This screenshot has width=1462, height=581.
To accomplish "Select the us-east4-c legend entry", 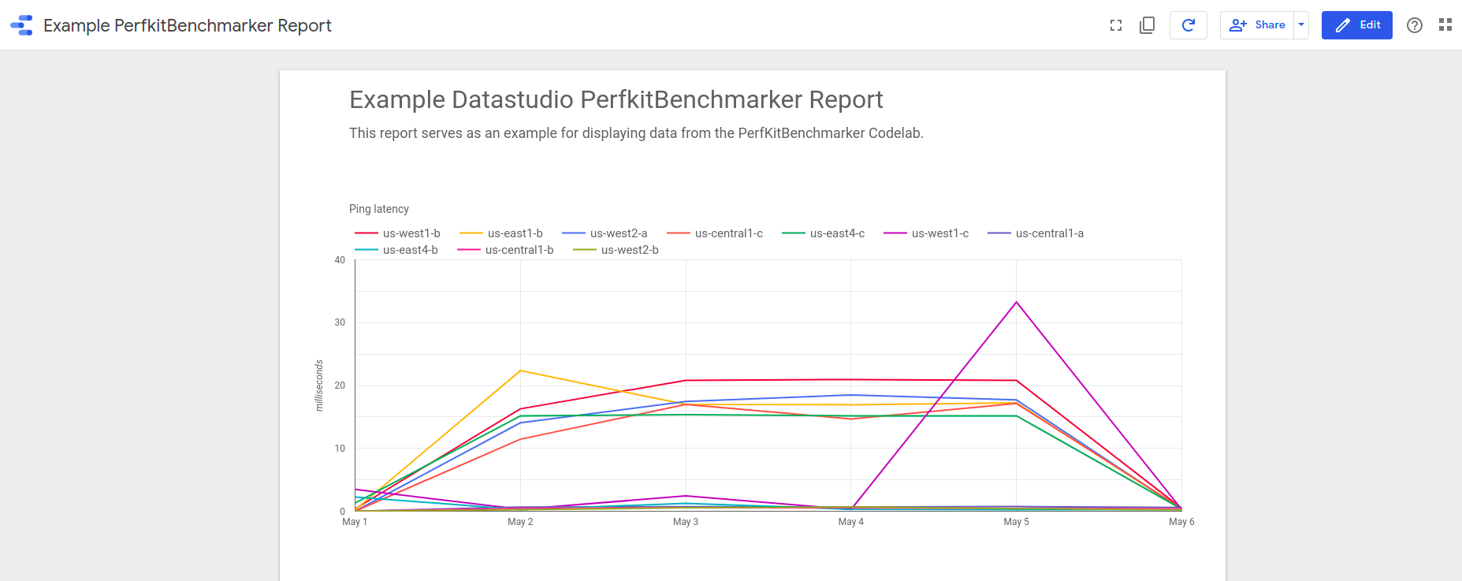I will coord(824,233).
